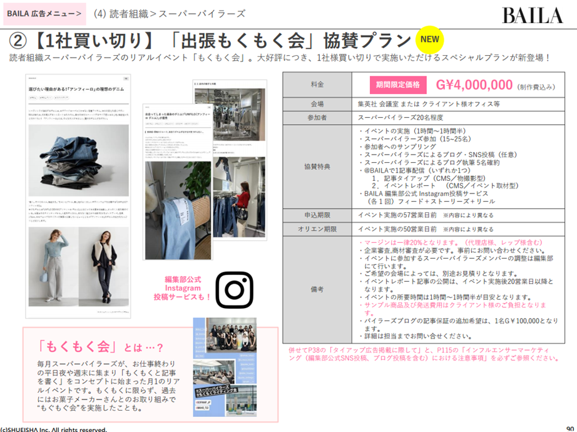The height and width of the screenshot is (432, 577).
Task: Click the BAILA 広告メニュー> breadcrumb label
Action: [x=44, y=14]
